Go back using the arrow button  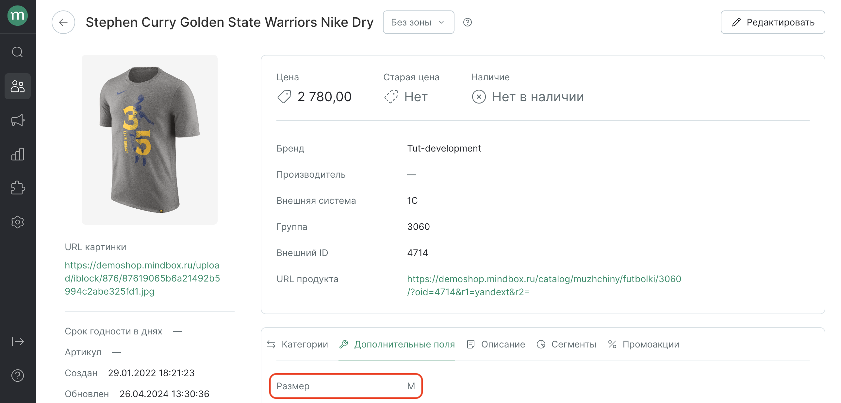(63, 22)
